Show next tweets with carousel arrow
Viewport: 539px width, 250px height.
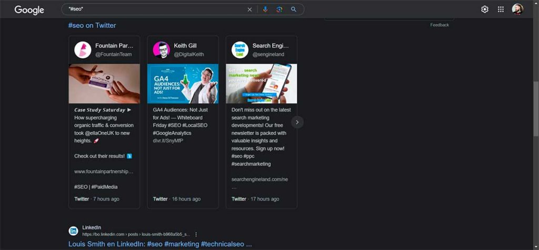(x=297, y=122)
